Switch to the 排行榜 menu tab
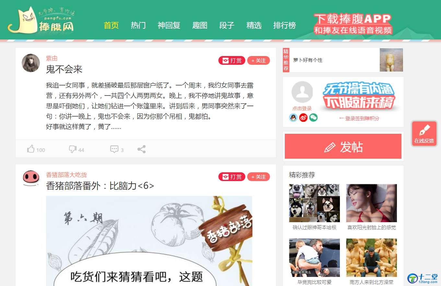 284,25
